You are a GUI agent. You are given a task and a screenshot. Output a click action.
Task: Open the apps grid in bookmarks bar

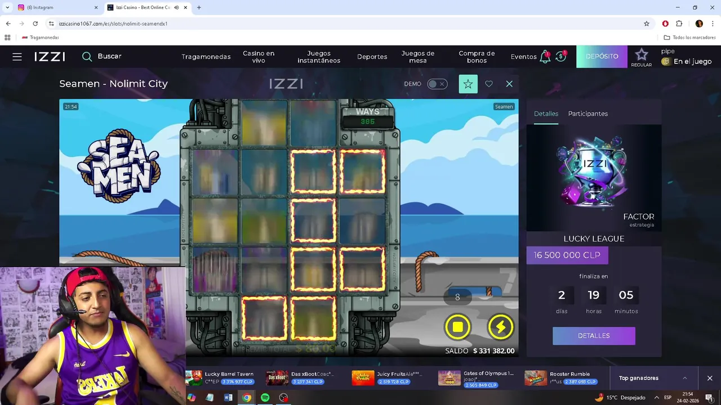[x=7, y=38]
